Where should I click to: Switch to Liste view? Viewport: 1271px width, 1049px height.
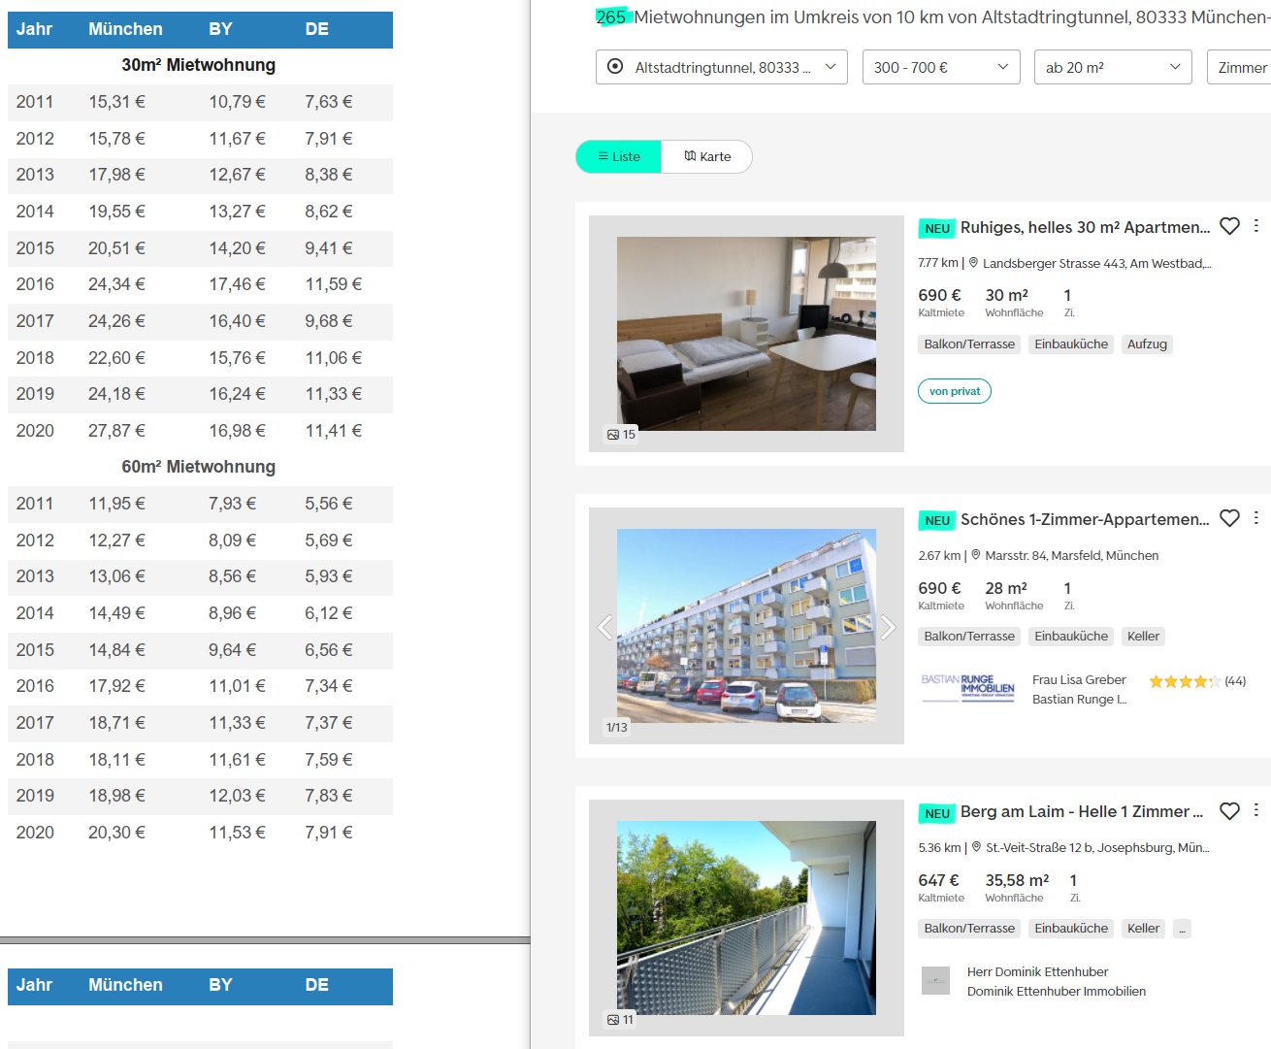(619, 156)
